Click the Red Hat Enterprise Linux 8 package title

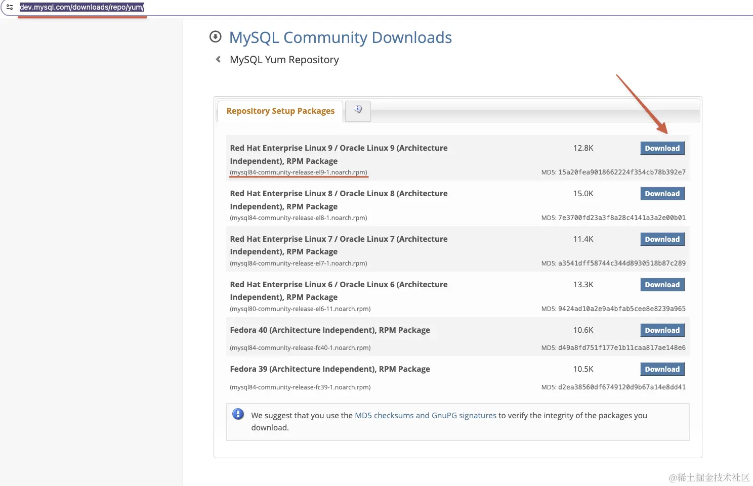tap(339, 200)
